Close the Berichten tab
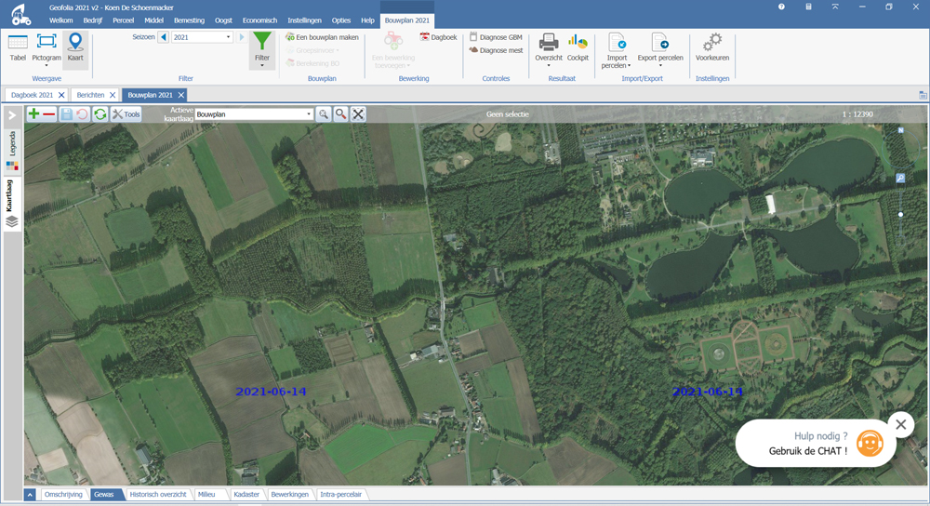Screen dimensions: 930x506 tap(113, 95)
